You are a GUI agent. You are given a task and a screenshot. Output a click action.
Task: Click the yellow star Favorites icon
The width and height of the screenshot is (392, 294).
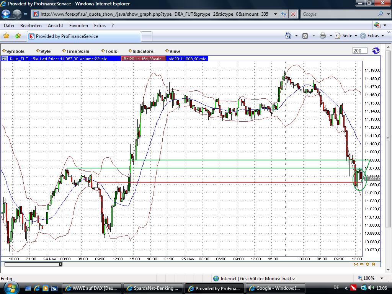point(7,35)
